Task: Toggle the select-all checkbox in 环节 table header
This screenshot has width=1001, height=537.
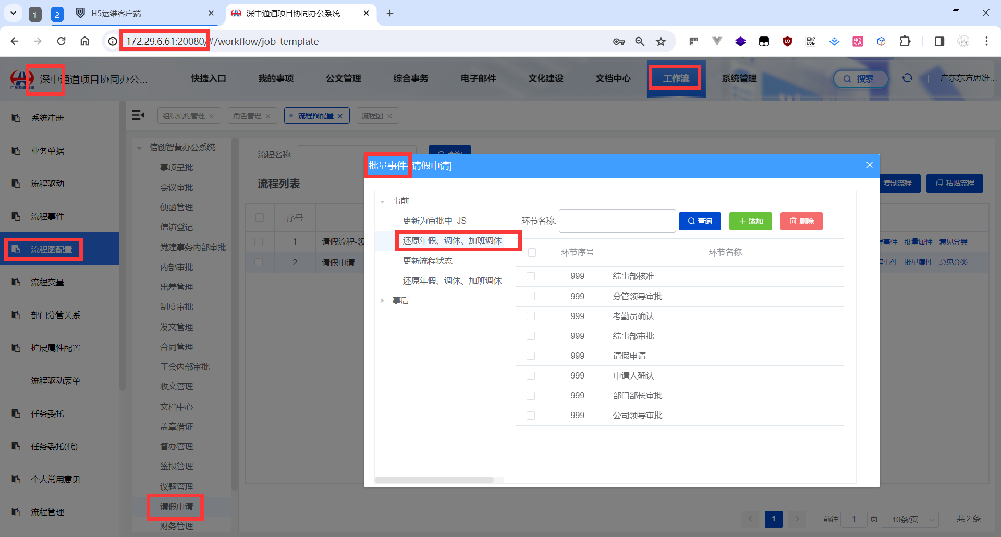Action: (532, 252)
